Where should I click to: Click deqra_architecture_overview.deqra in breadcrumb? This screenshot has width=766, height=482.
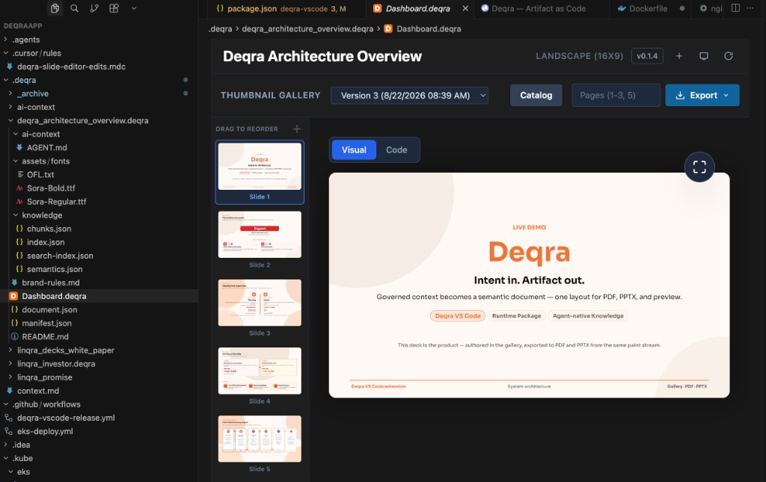coord(307,29)
